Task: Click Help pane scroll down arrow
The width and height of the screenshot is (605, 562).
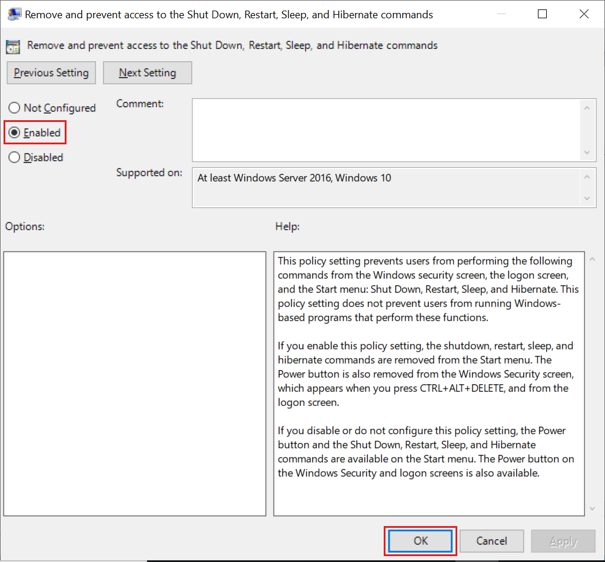Action: 592,509
